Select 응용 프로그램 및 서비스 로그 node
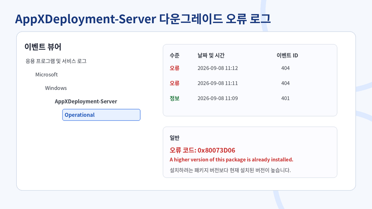This screenshot has height=209, width=372. 56,61
